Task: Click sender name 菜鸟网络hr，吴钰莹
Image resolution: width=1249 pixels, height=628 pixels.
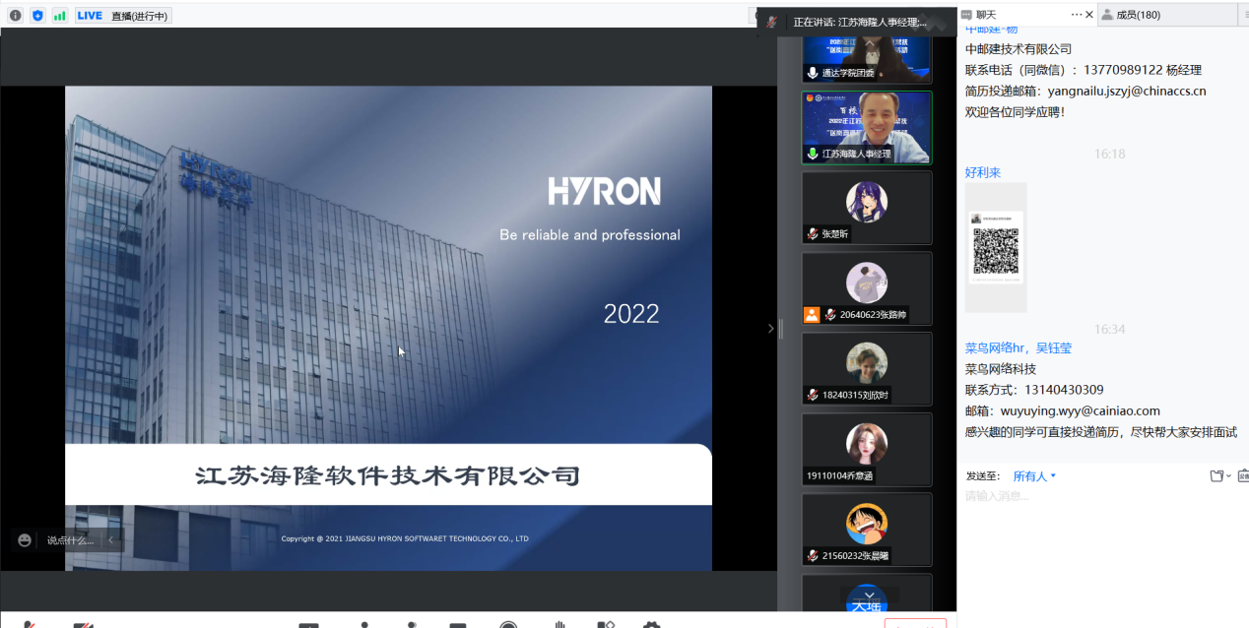Action: coord(1019,347)
